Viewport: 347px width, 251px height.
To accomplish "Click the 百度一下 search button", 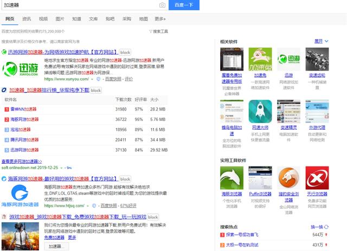I will click(184, 5).
